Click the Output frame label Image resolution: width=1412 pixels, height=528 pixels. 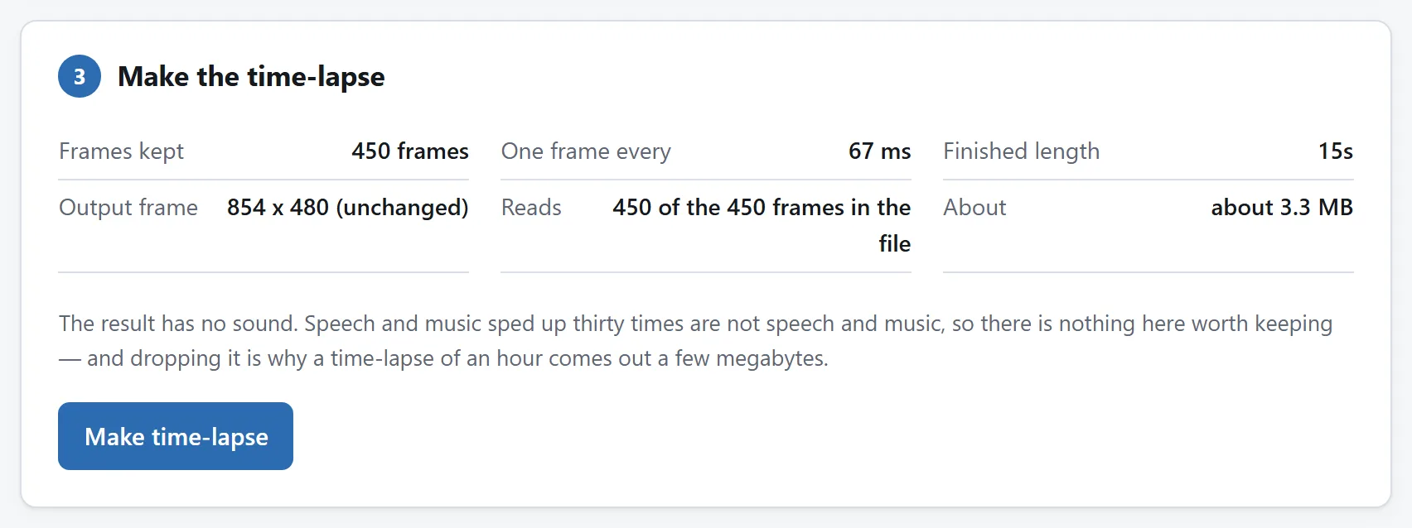pos(128,208)
